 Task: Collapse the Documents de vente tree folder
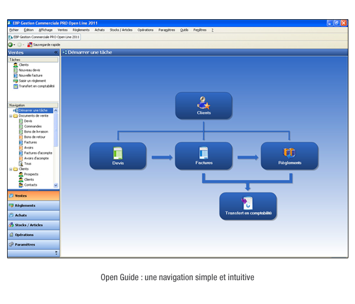click(x=11, y=116)
